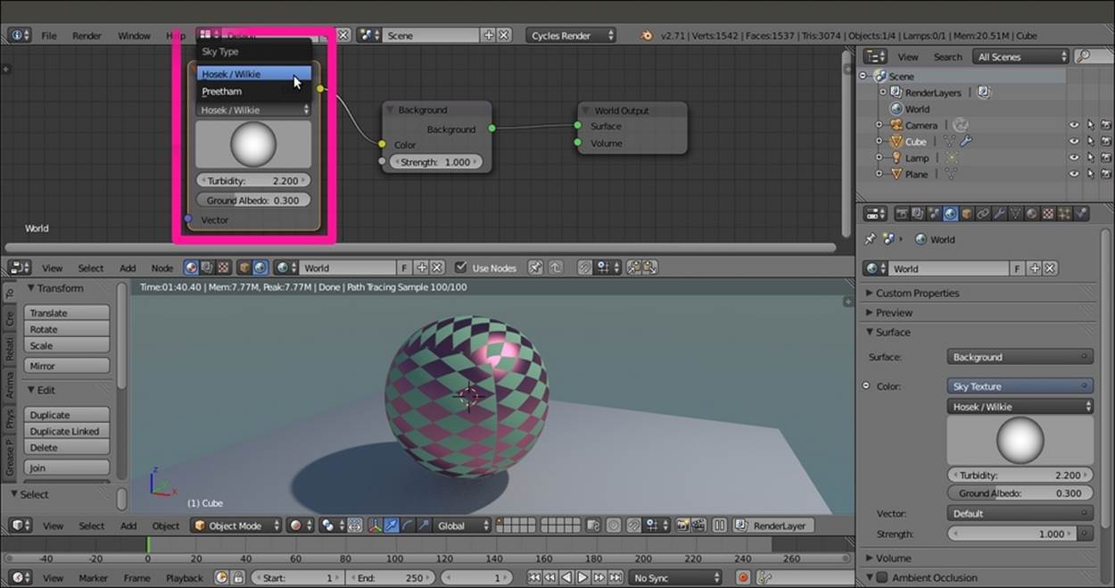Open the Cycles Render engine dropdown
1115x588 pixels.
(x=571, y=36)
